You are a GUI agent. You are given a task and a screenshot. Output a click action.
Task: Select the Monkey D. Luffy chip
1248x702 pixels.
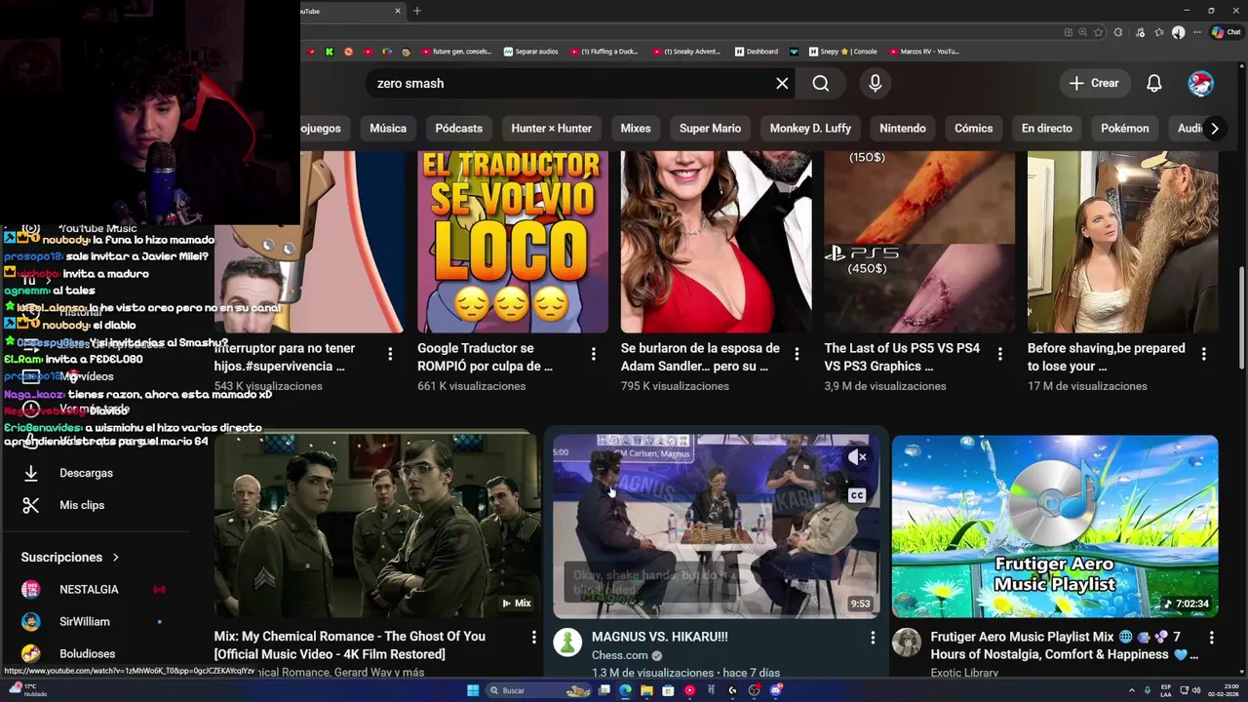click(x=810, y=128)
